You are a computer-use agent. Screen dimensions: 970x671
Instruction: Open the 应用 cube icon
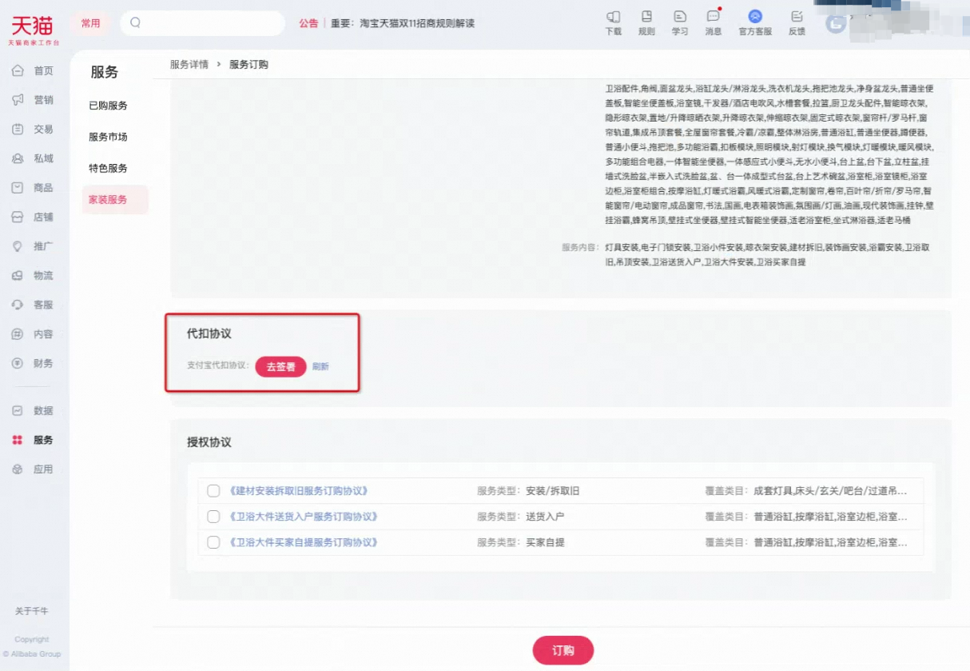coord(18,469)
